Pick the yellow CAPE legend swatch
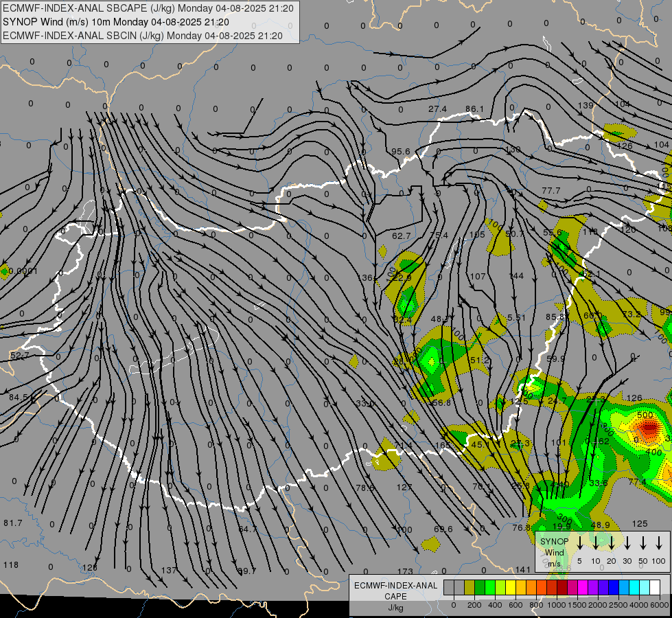The image size is (672, 618). click(x=511, y=588)
